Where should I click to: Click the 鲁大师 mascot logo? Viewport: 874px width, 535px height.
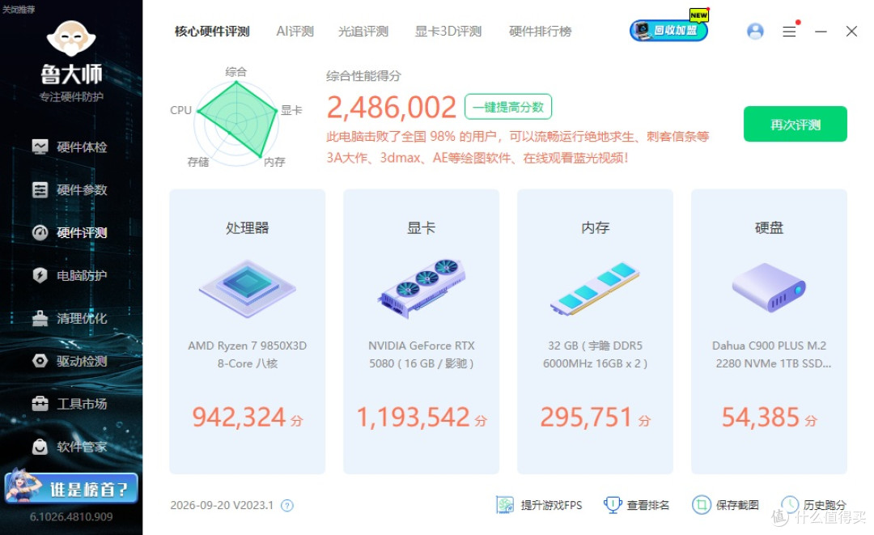pyautogui.click(x=71, y=38)
